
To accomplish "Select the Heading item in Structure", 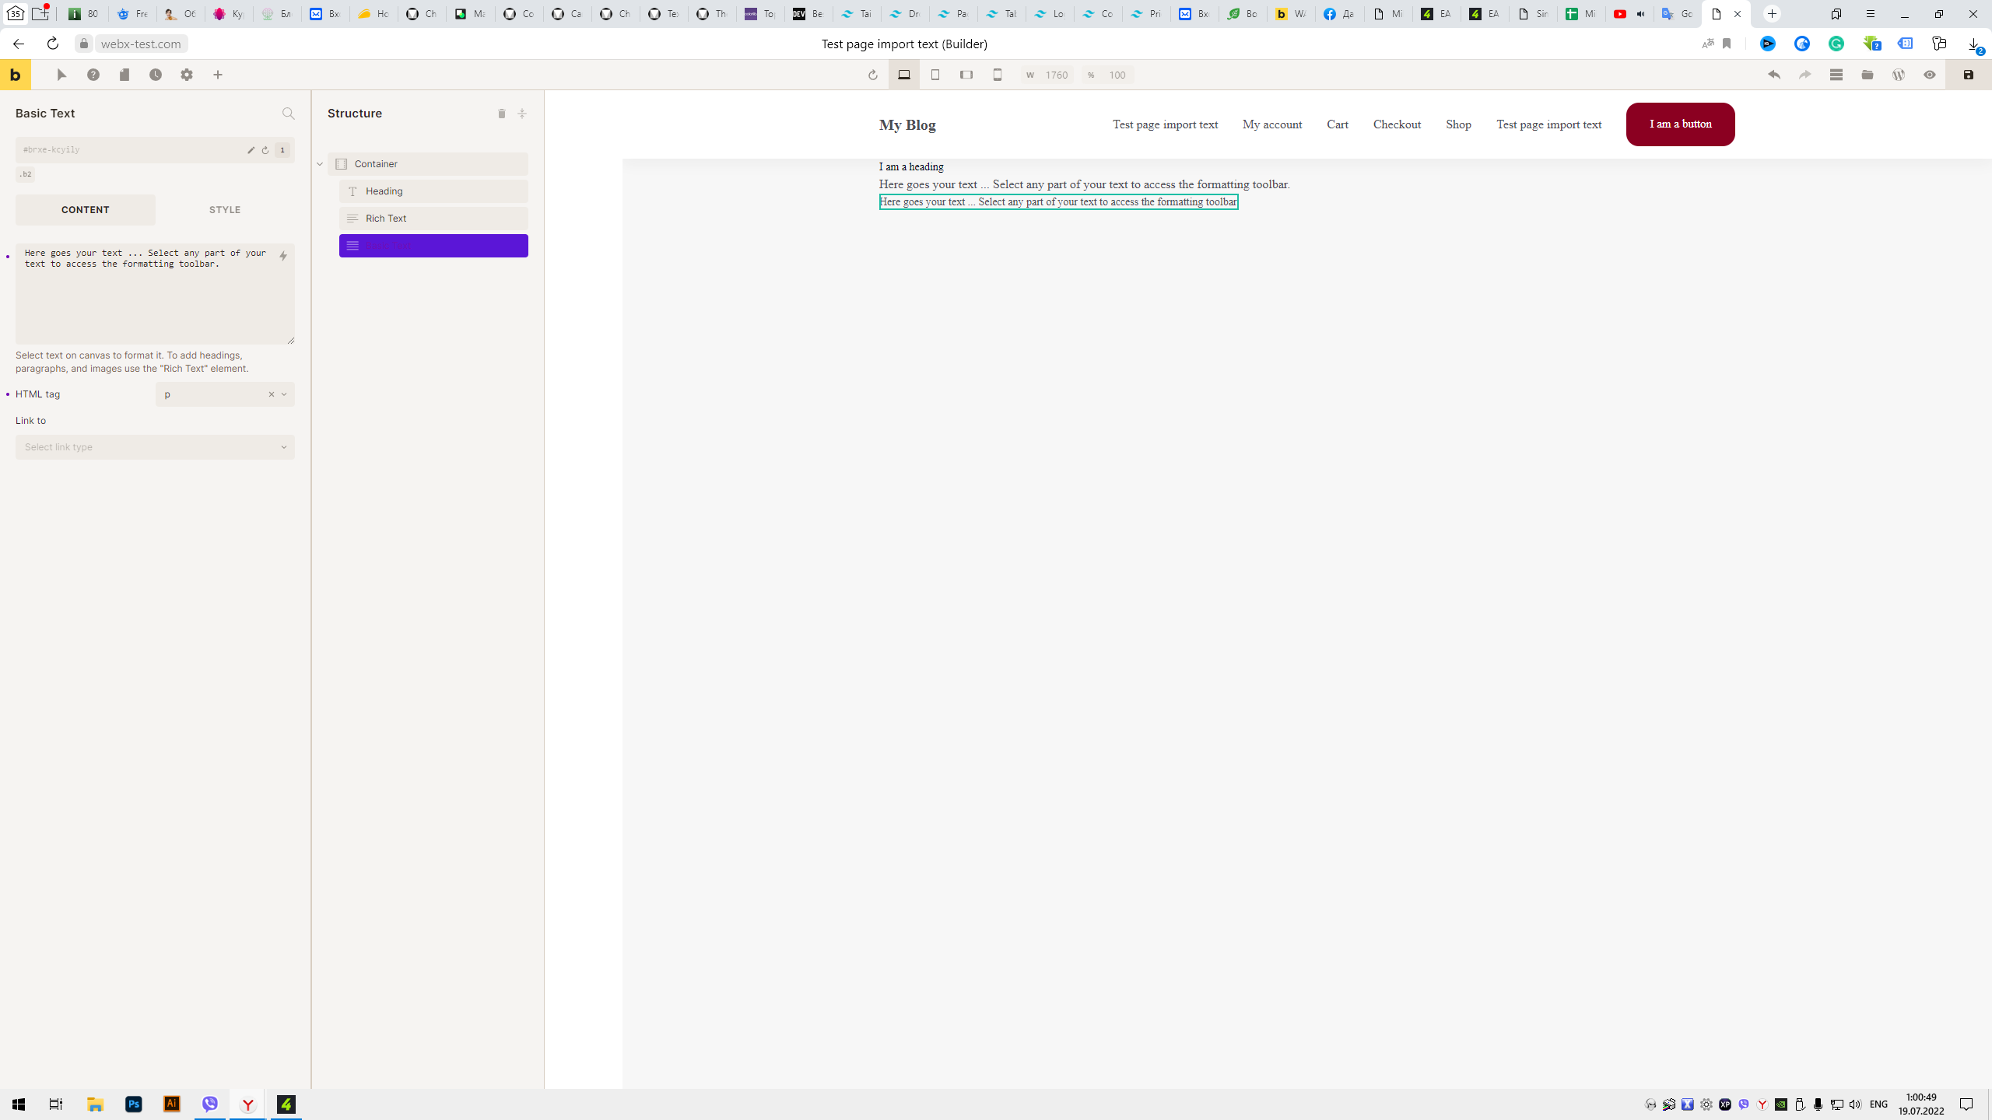I will (433, 191).
